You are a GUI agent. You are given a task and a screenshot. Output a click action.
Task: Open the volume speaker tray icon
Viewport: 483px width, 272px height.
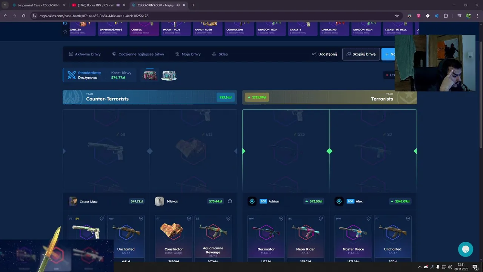[x=450, y=267]
